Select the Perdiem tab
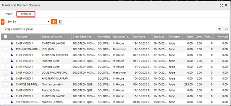 click(x=26, y=14)
